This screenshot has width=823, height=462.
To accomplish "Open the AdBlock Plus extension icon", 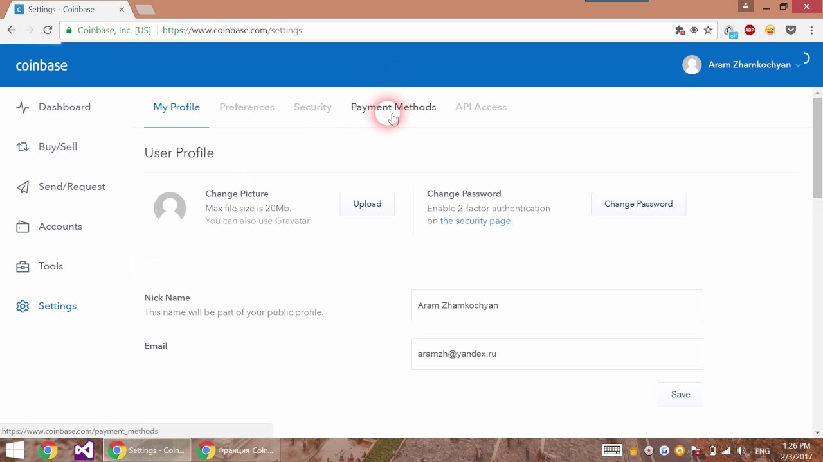I will click(x=750, y=30).
